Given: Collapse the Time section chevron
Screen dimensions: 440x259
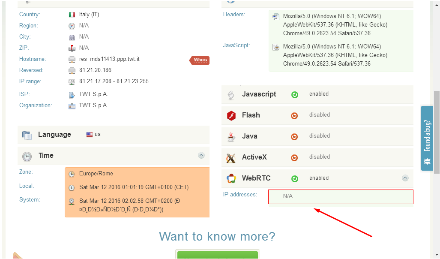Looking at the screenshot, I should [x=201, y=155].
